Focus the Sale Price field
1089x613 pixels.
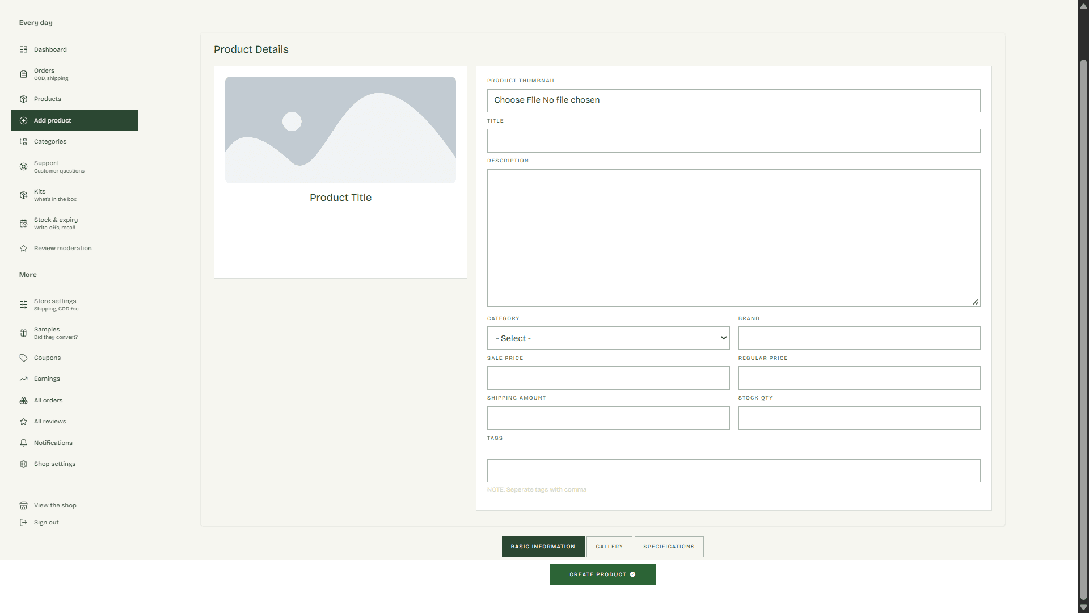608,378
